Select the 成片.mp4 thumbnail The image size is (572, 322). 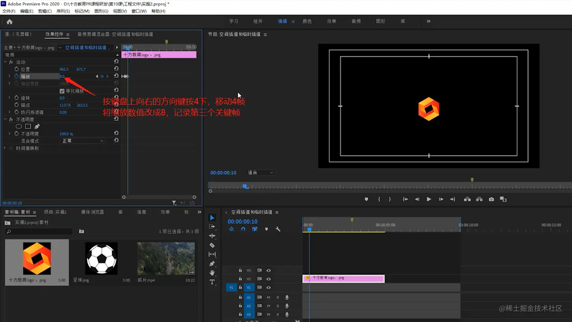click(x=166, y=259)
